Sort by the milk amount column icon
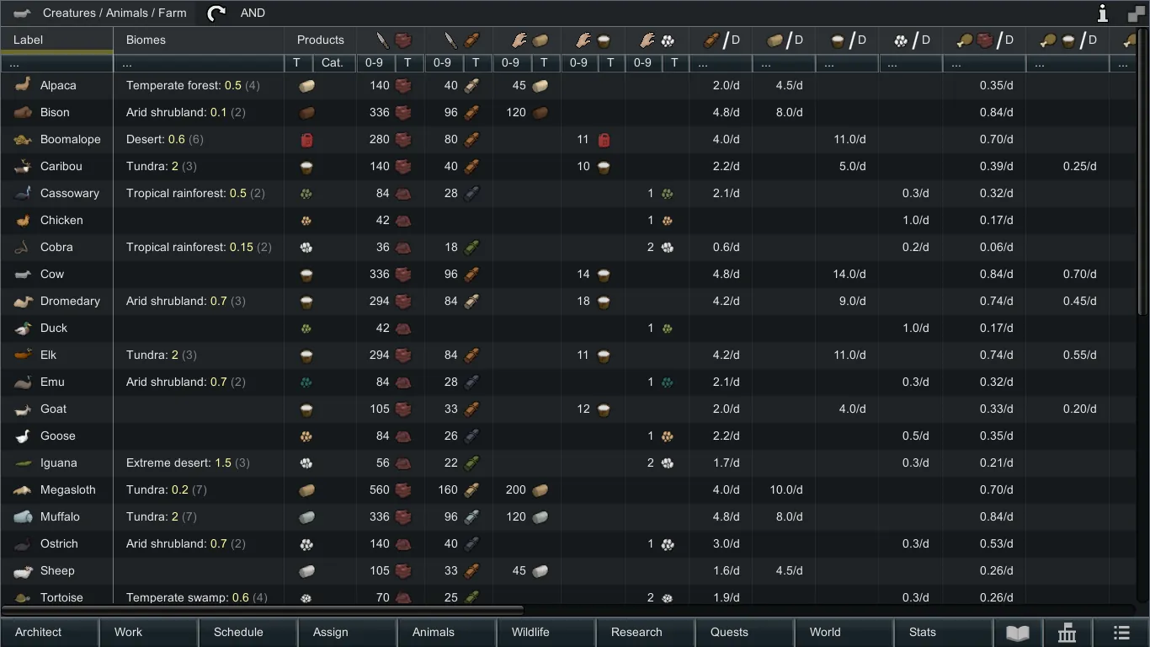Screen dimensions: 1150x647 593,40
